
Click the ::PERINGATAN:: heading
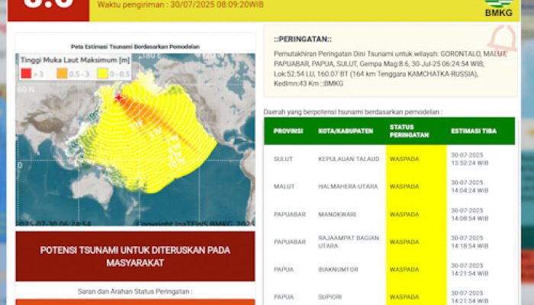[x=302, y=40]
